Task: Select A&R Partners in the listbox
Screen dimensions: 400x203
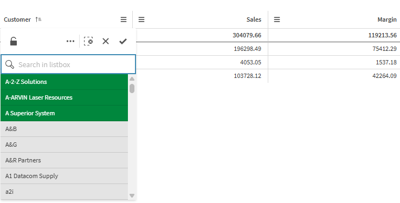Action: (64, 160)
